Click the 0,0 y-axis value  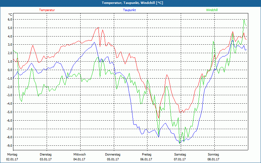coord(10,70)
